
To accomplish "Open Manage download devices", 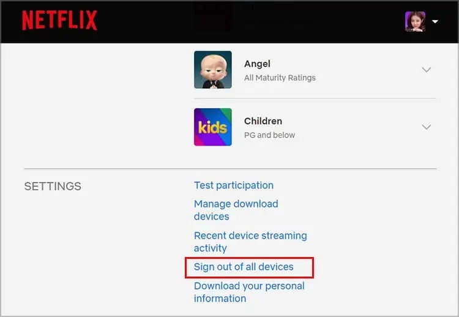I will click(236, 210).
